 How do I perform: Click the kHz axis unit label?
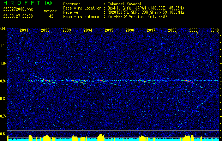click(x=3, y=29)
